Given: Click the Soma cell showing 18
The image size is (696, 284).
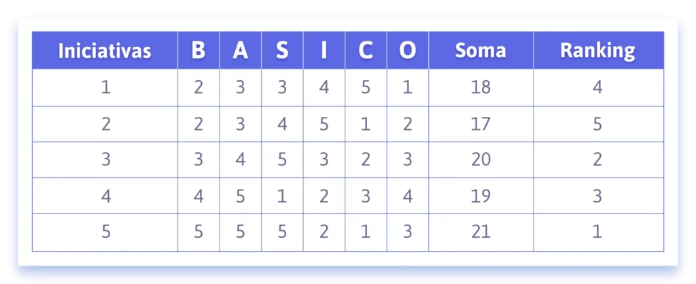Looking at the screenshot, I should pos(481,88).
